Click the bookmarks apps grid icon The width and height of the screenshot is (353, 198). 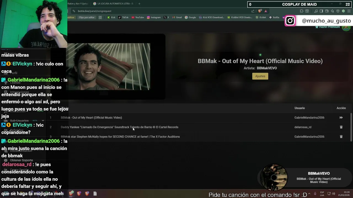click(x=100, y=17)
